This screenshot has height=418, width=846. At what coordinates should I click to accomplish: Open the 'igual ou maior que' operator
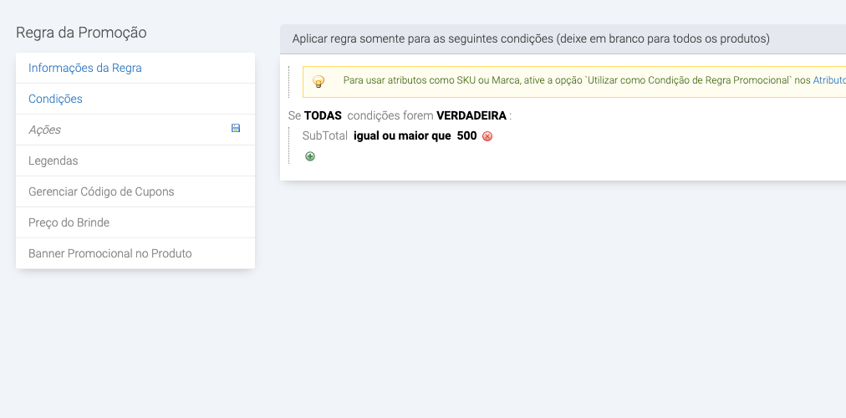click(x=402, y=135)
